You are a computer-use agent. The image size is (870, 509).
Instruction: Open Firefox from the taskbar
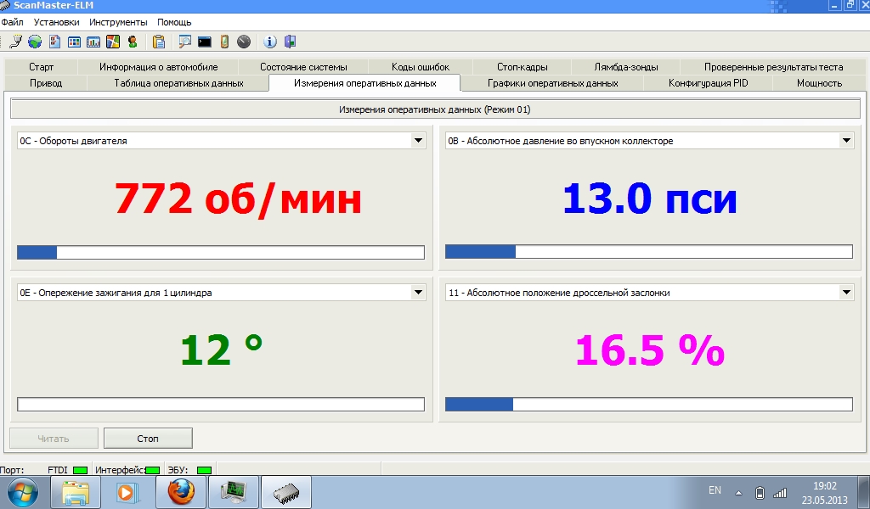(181, 491)
